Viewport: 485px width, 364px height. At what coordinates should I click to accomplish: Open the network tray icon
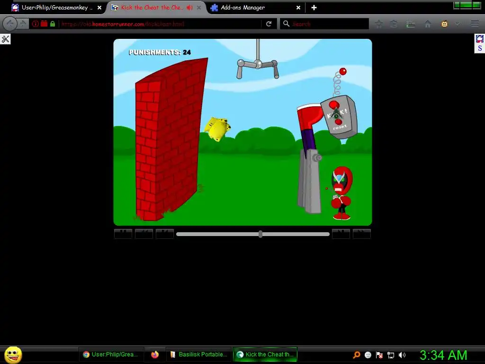pos(391,355)
